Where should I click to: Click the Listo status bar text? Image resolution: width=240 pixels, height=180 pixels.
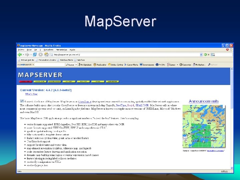[x=19, y=171]
